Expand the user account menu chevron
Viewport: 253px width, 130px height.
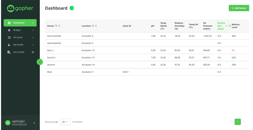click(x=34, y=123)
